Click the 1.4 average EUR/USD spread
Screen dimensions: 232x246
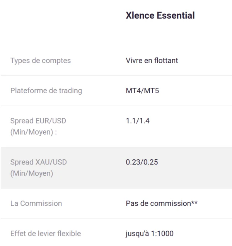click(x=143, y=121)
